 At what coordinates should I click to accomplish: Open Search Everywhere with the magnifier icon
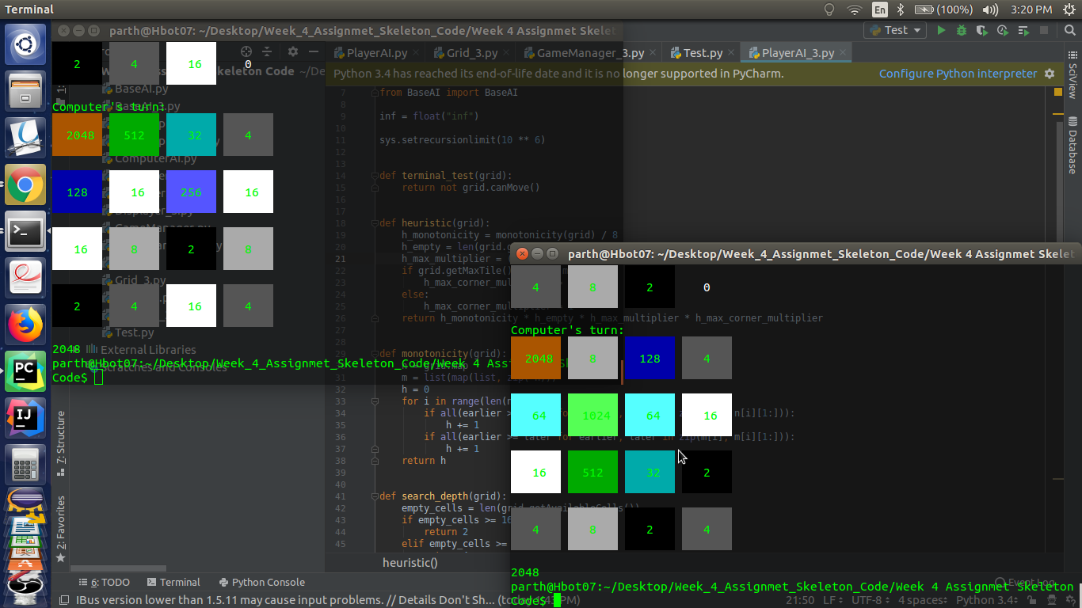[x=1069, y=30]
